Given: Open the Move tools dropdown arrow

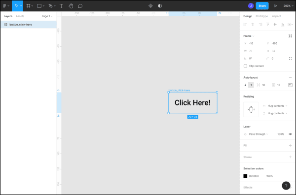Looking at the screenshot, I should (21, 6).
